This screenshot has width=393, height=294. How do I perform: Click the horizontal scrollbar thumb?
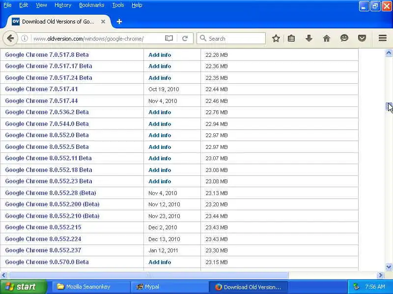point(148,275)
